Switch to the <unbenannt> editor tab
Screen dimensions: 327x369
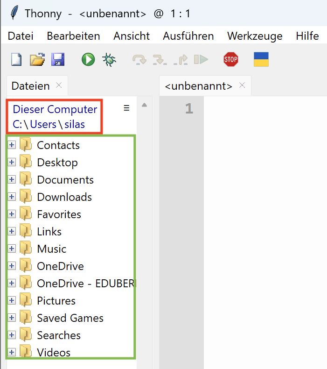point(198,86)
